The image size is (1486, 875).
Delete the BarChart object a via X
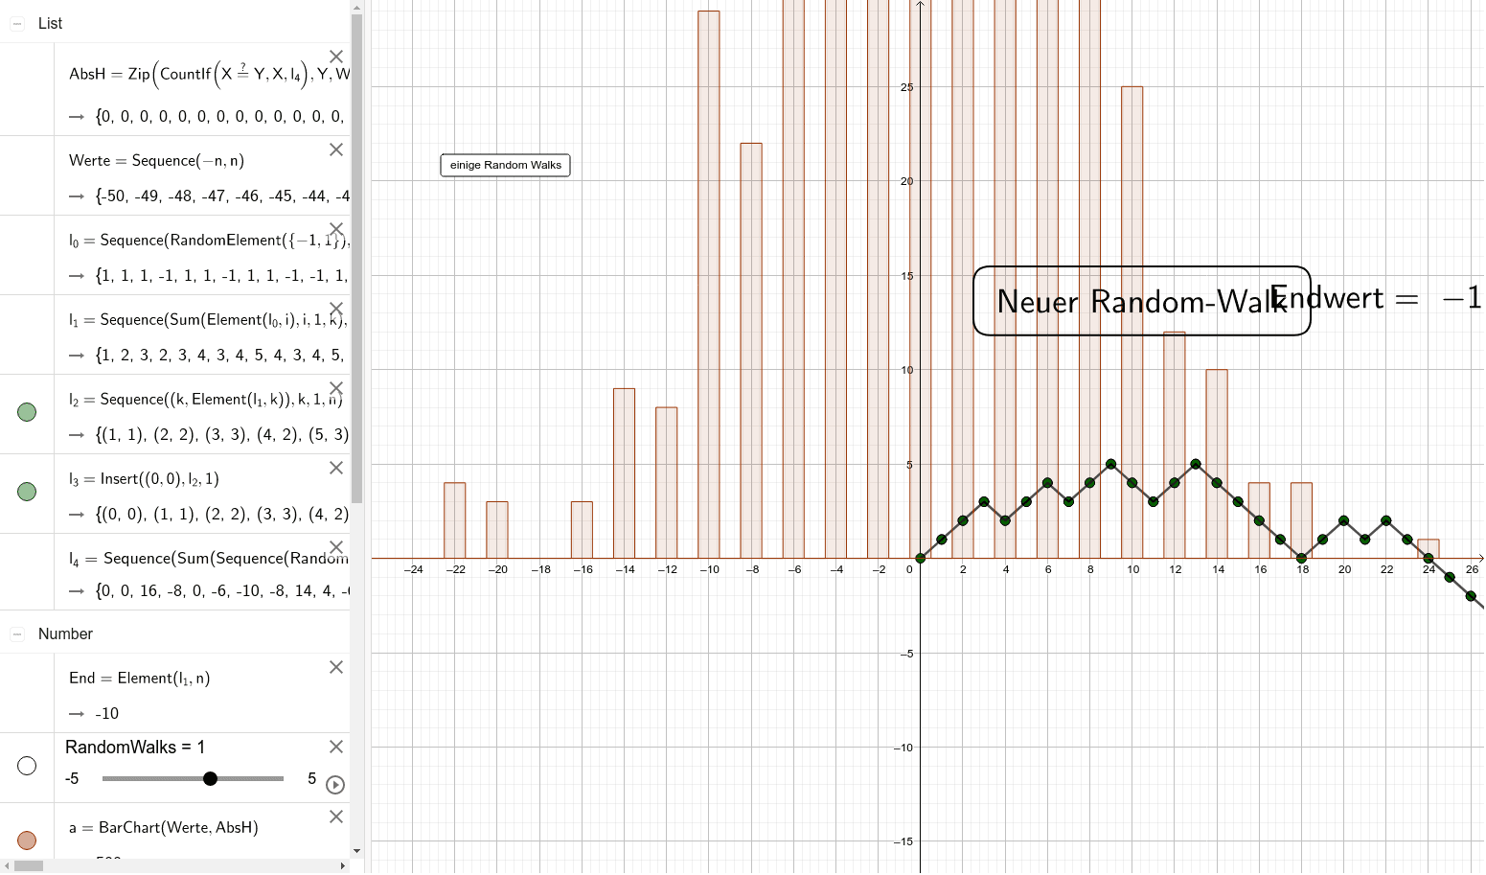tap(336, 817)
